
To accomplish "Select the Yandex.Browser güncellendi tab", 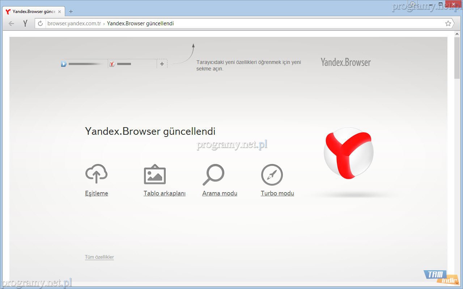I will (x=33, y=12).
